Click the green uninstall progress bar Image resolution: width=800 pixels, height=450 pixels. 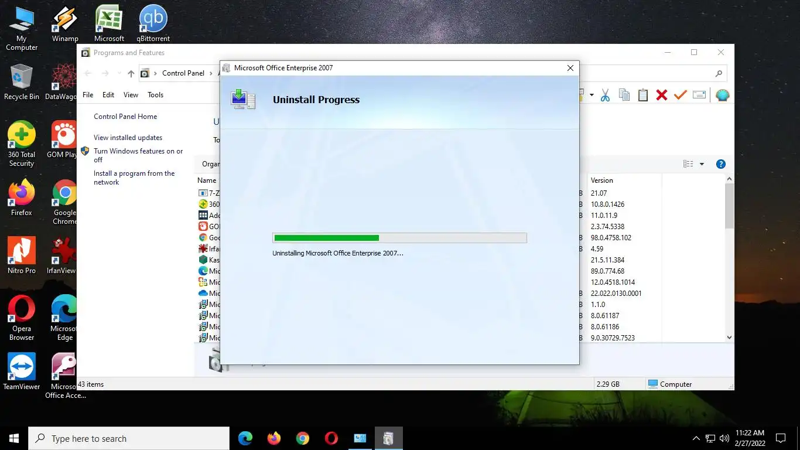pyautogui.click(x=399, y=238)
